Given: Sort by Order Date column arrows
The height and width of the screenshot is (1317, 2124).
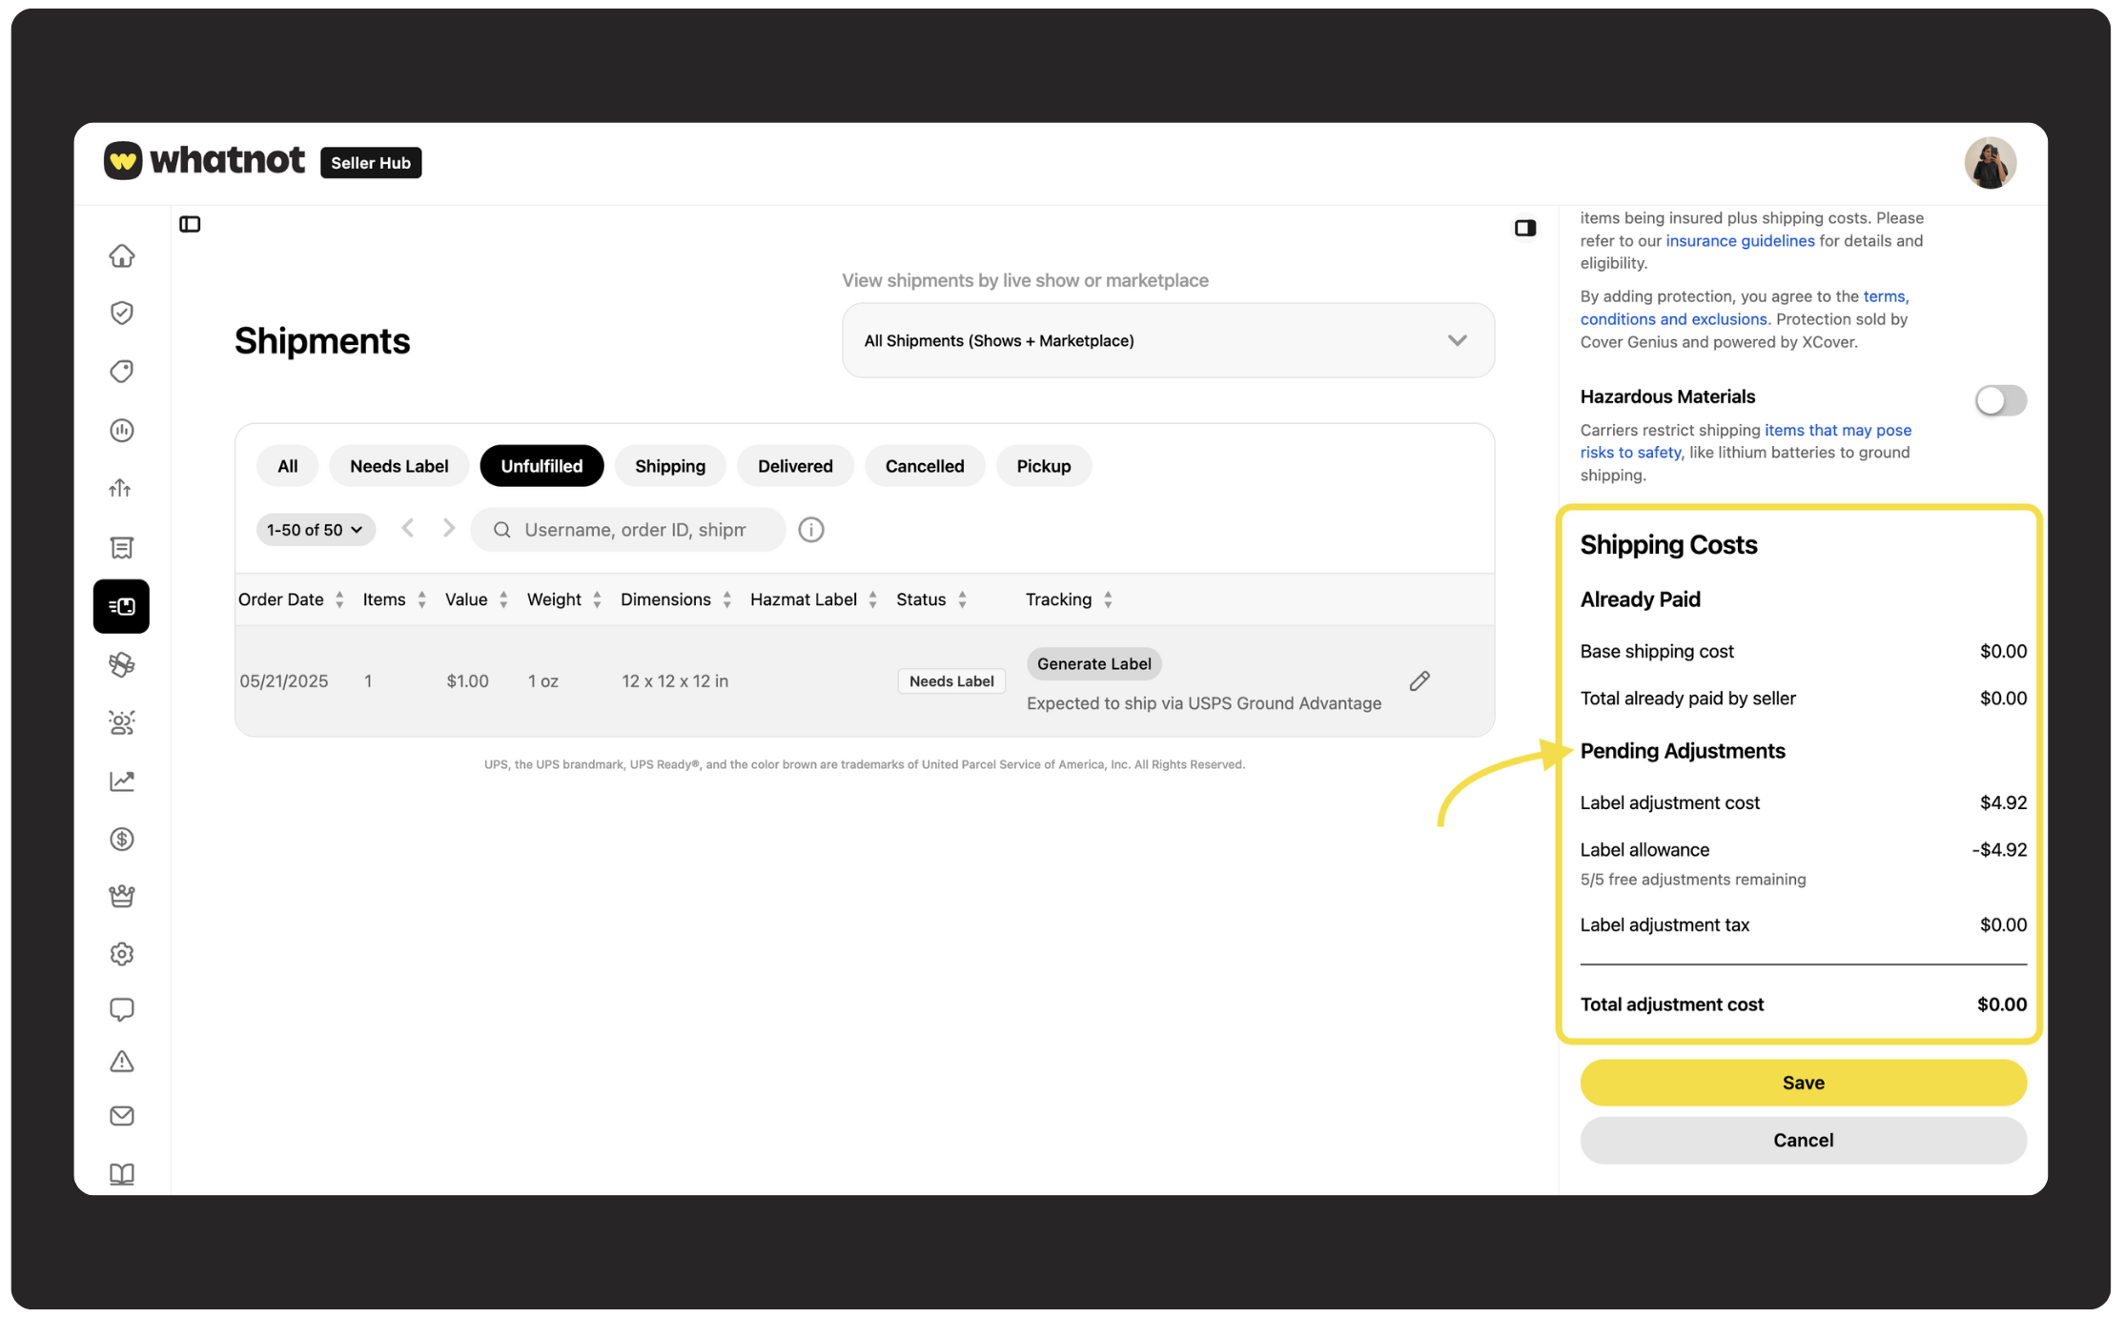Looking at the screenshot, I should (339, 599).
